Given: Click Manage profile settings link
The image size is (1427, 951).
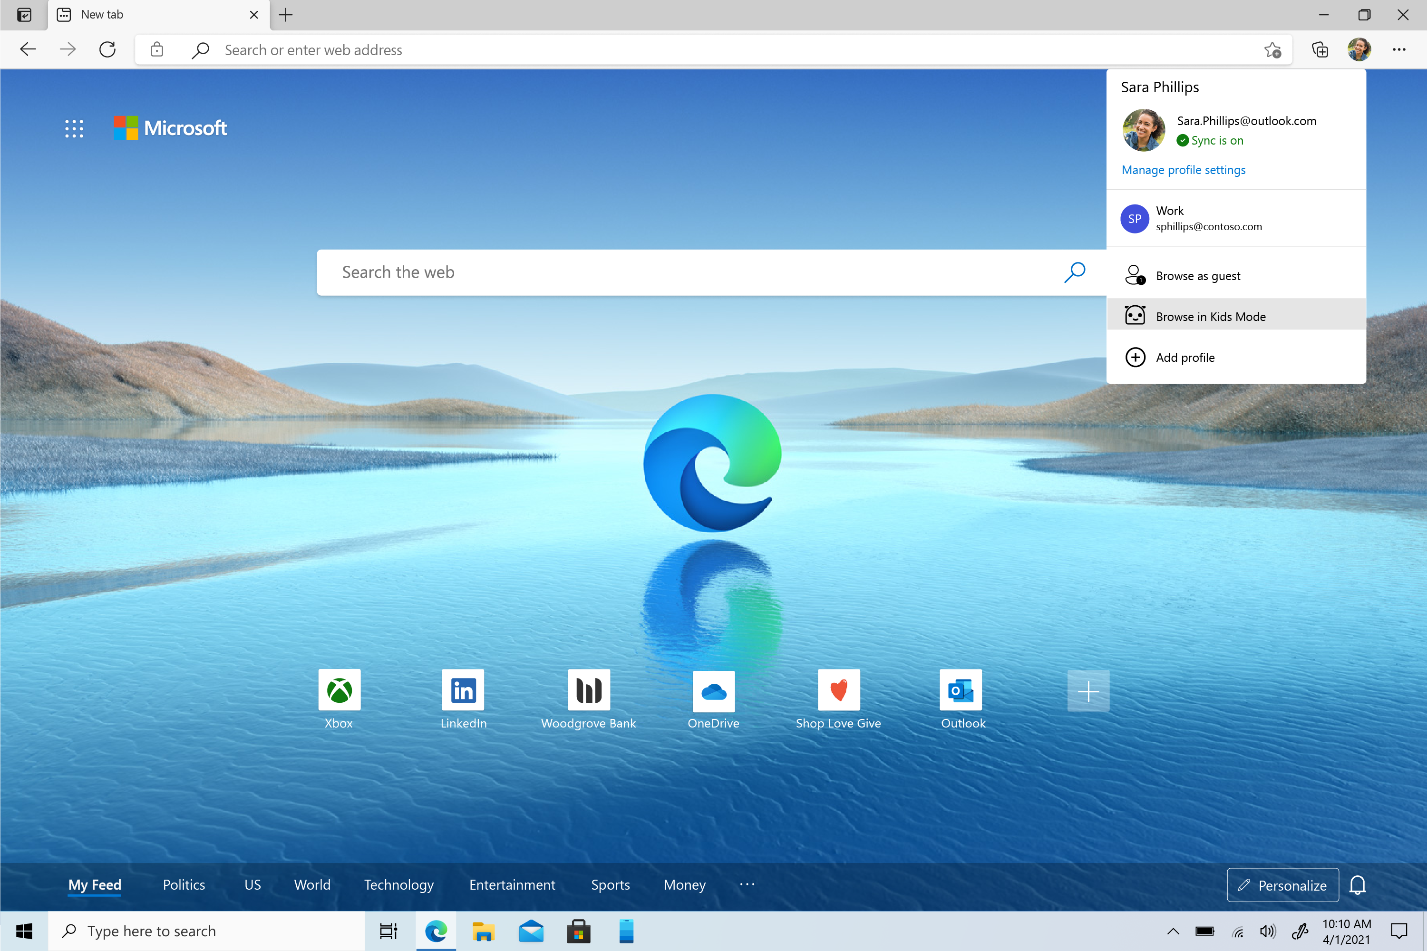Looking at the screenshot, I should coord(1183,169).
